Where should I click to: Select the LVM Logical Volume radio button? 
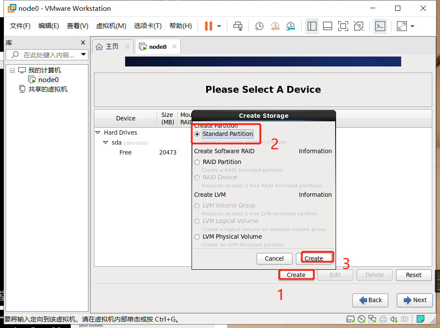[197, 221]
